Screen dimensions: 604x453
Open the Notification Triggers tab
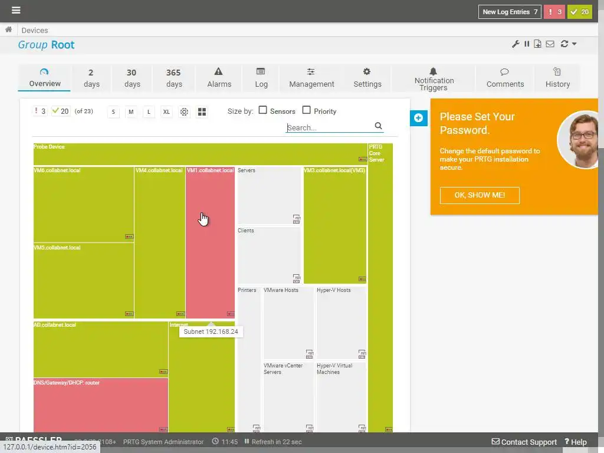coord(434,78)
